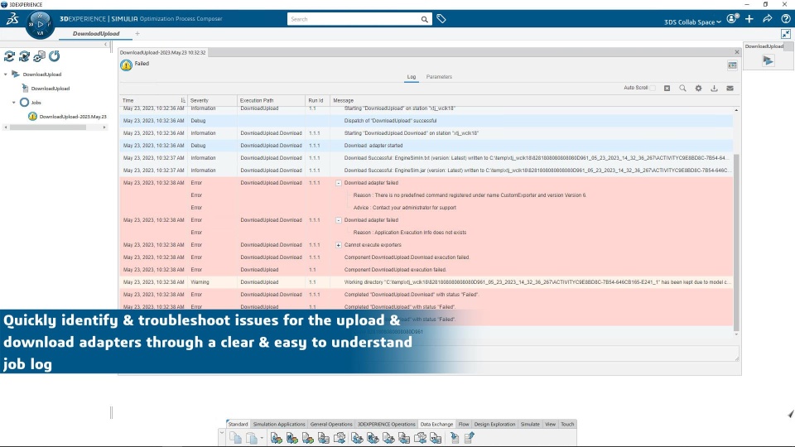The width and height of the screenshot is (795, 447).
Task: Enable the Auto Scroll checkbox
Action: (653, 89)
